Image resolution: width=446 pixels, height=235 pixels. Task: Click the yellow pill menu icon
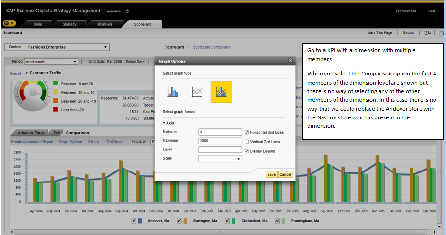tap(9, 23)
